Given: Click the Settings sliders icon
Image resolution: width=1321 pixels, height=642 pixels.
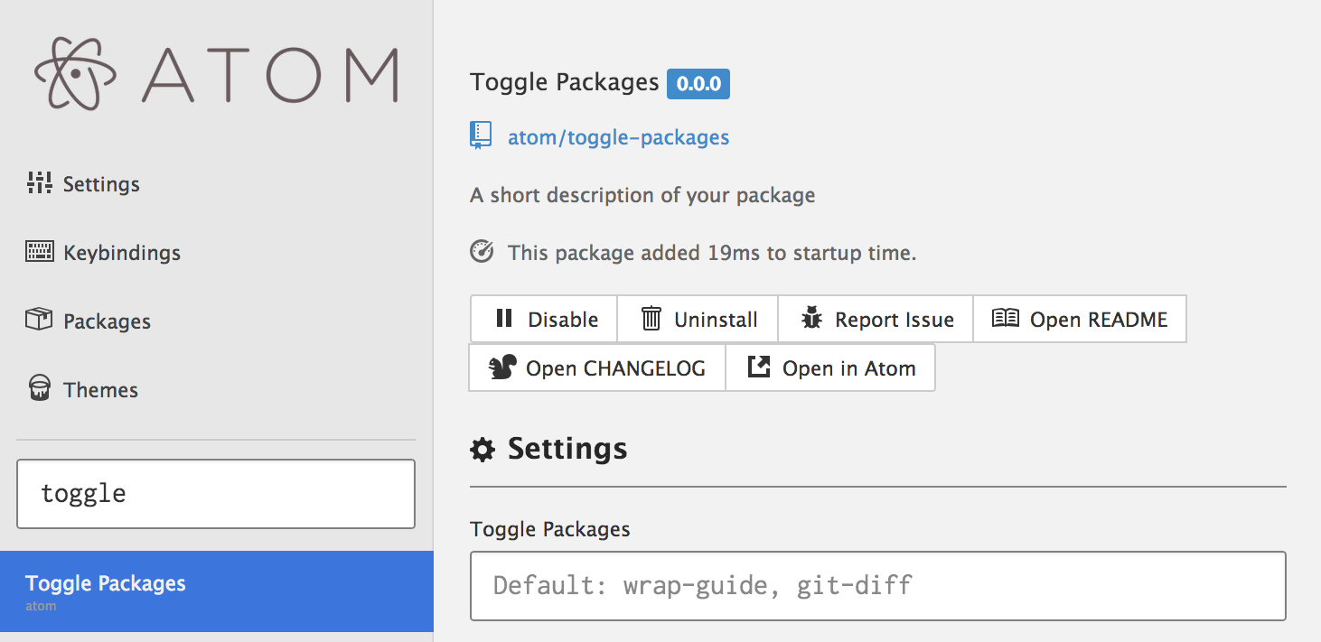Looking at the screenshot, I should click(x=39, y=183).
